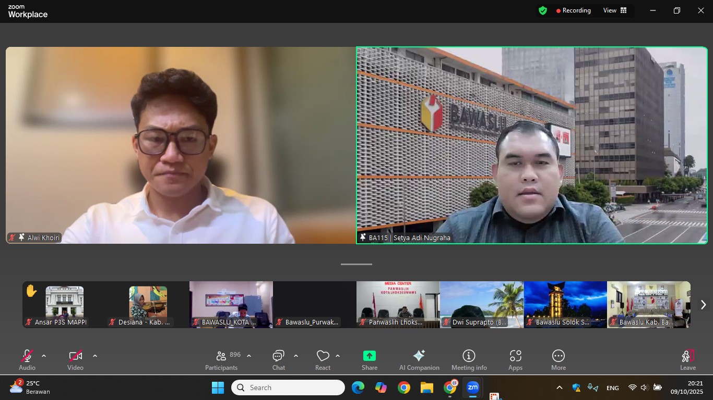
Task: Open the View layout menu
Action: pyautogui.click(x=615, y=10)
